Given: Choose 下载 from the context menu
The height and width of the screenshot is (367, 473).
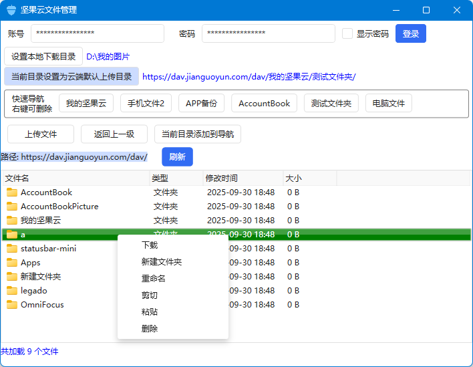Looking at the screenshot, I should (150, 245).
